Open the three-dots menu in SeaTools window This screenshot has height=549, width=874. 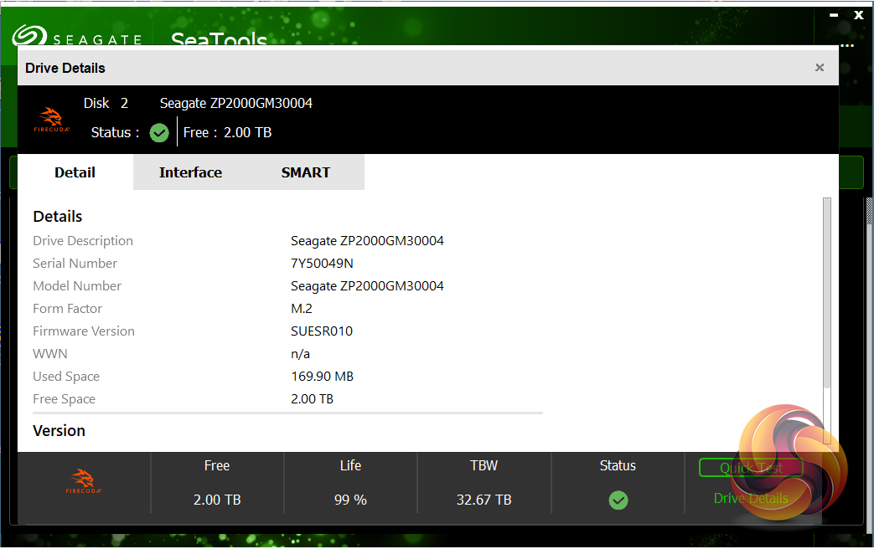(847, 46)
